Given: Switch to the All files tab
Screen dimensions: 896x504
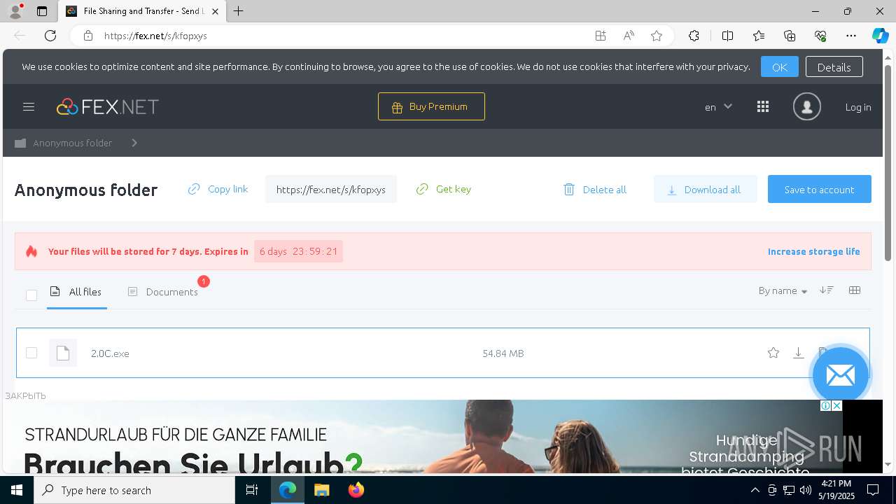Looking at the screenshot, I should [x=77, y=292].
